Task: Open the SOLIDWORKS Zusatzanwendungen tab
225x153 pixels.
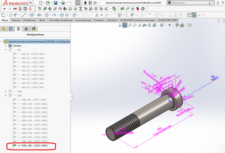Action: click(137, 20)
